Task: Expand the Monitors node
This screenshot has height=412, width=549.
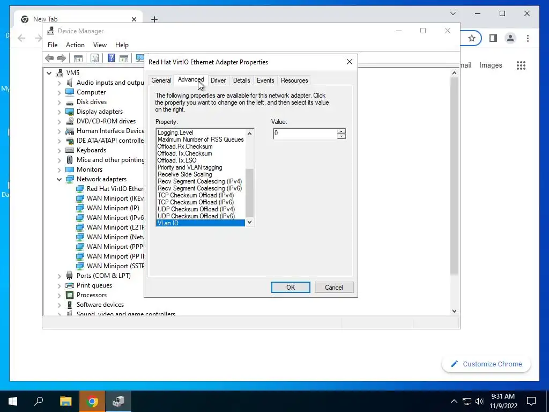Action: [59, 170]
